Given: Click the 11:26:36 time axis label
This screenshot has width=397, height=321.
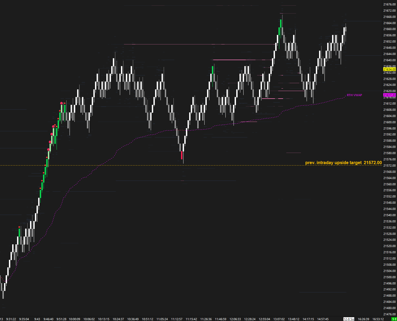Looking at the screenshot, I should point(206,319).
